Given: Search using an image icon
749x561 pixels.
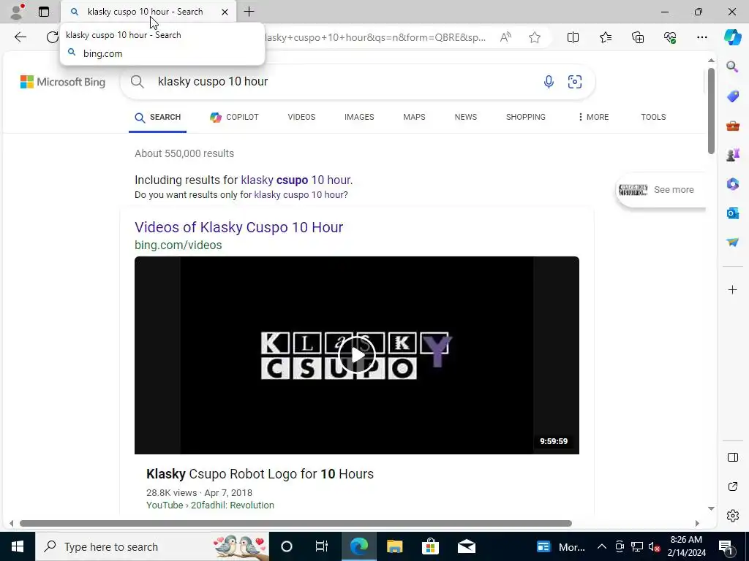Looking at the screenshot, I should [575, 82].
